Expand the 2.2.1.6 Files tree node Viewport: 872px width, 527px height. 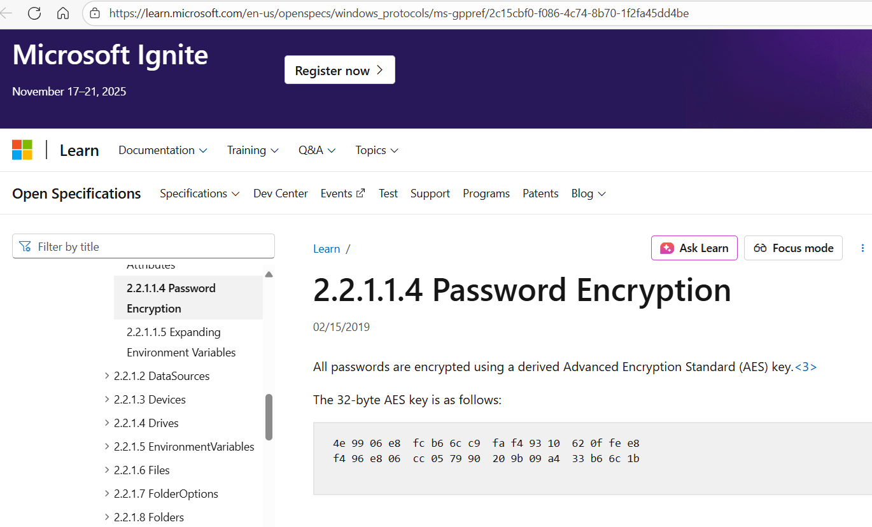point(107,470)
